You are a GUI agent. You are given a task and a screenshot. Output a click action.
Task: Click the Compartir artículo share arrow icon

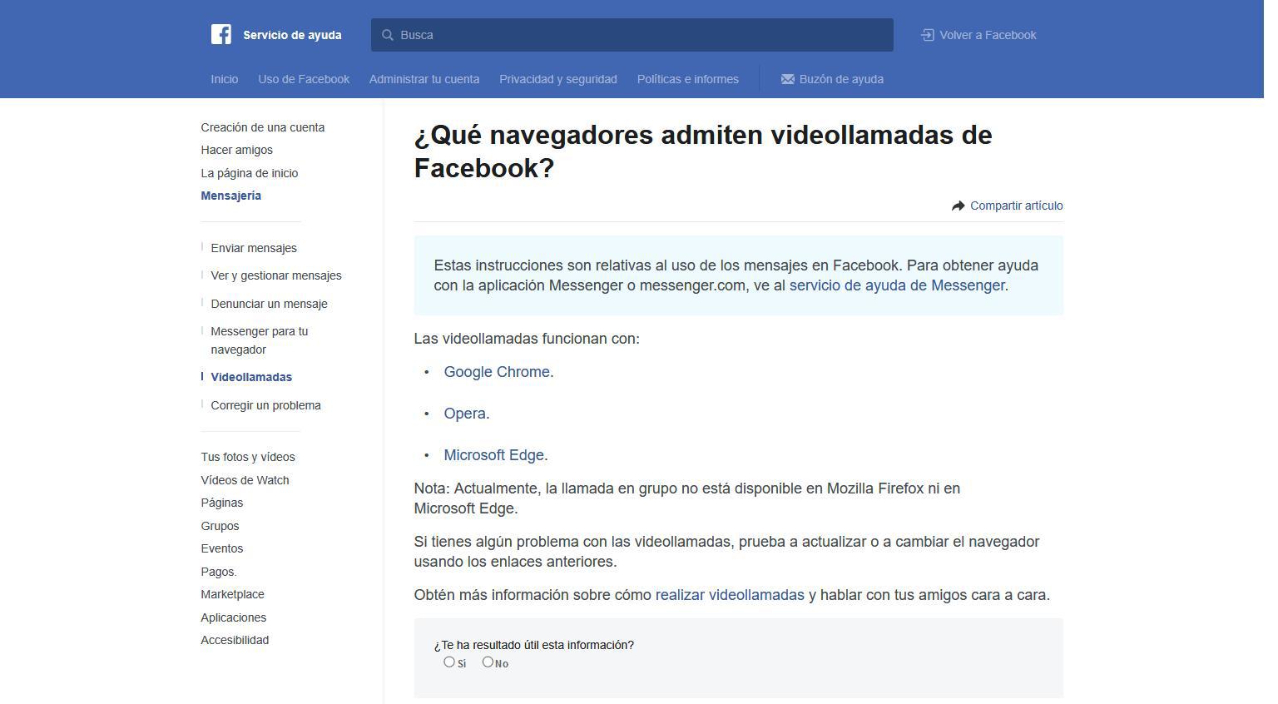(958, 206)
